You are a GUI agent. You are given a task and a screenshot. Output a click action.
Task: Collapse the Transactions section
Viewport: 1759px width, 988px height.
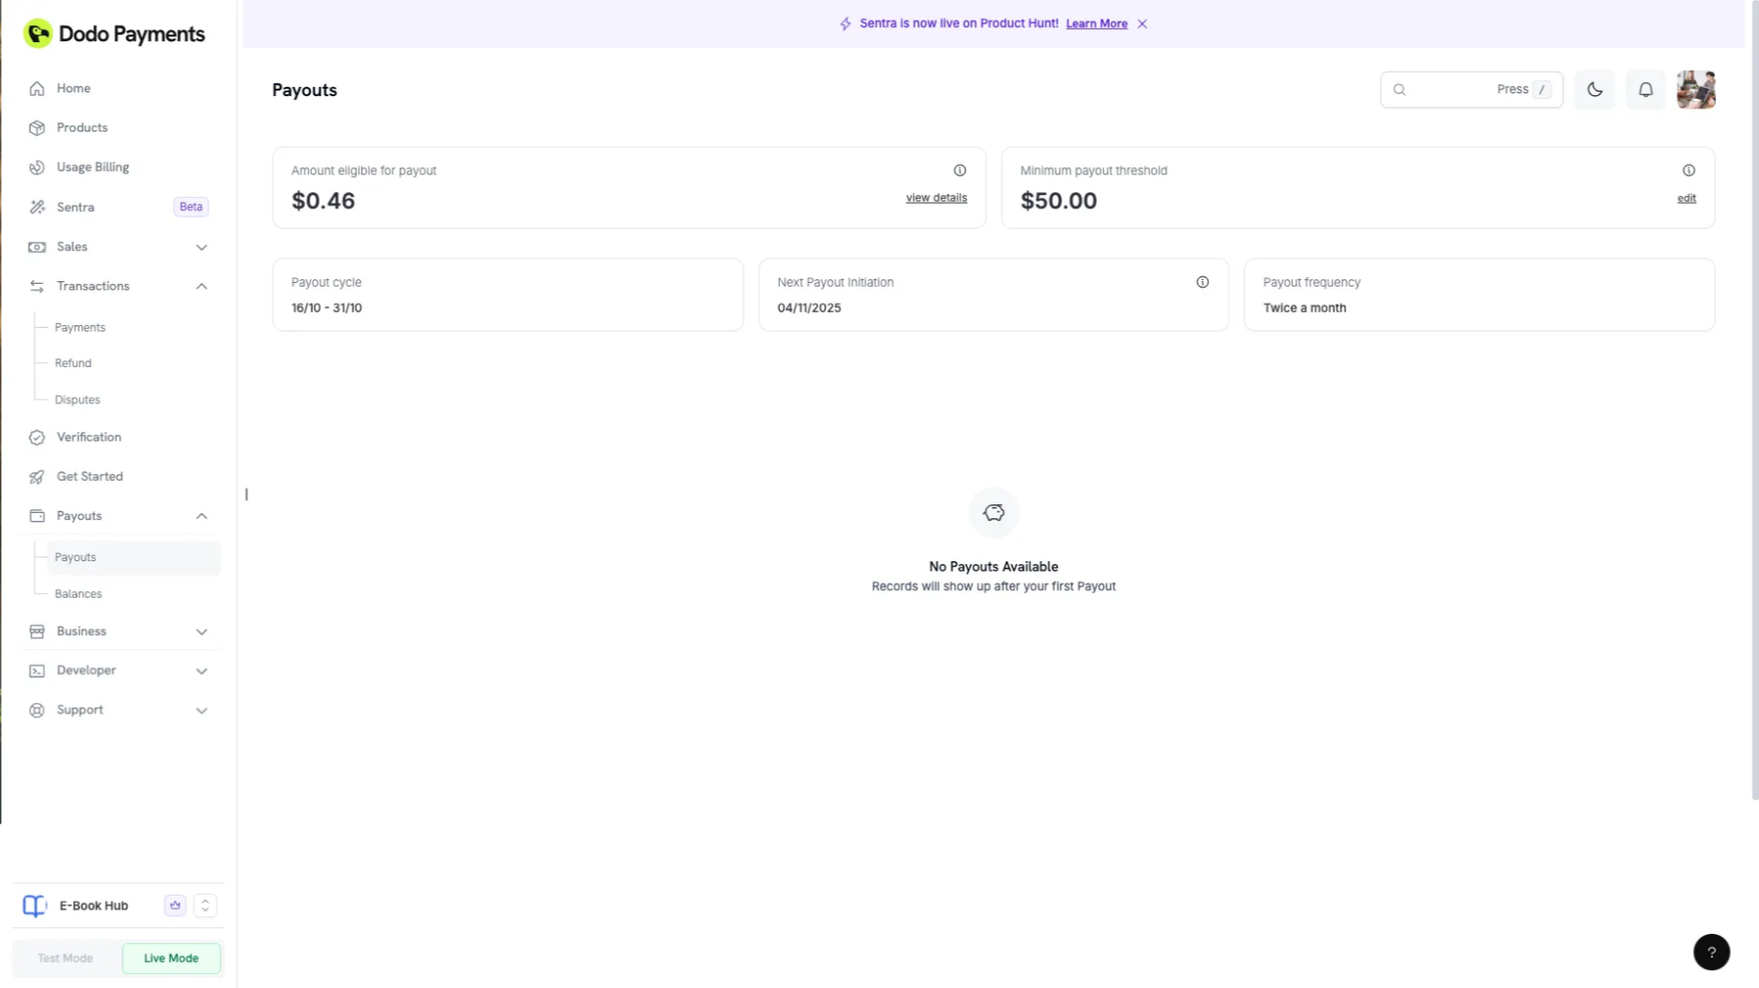click(201, 286)
